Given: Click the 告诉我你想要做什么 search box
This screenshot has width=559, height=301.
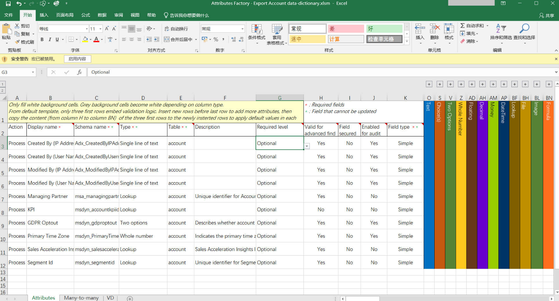Looking at the screenshot, I should (186, 15).
